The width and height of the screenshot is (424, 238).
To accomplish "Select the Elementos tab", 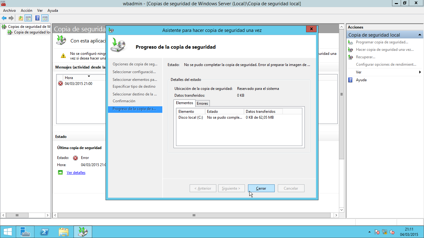I will coord(184,103).
